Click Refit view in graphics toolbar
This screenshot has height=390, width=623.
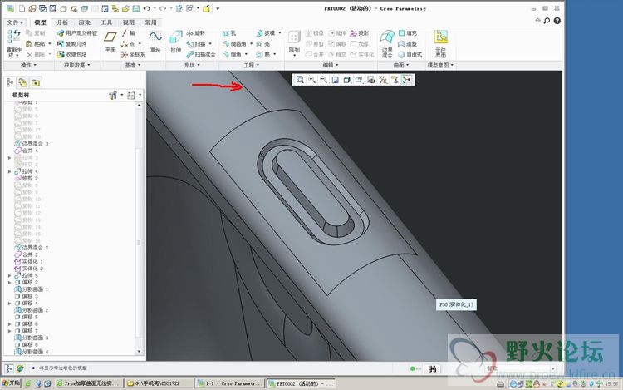[x=300, y=80]
